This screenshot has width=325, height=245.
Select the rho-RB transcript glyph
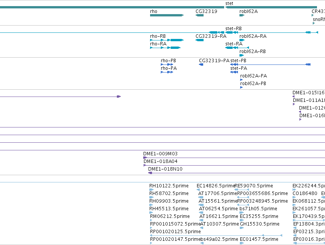(x=167, y=40)
